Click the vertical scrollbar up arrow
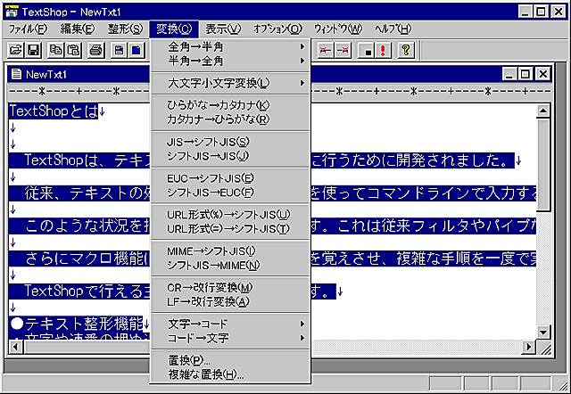The width and height of the screenshot is (571, 394). coord(543,111)
